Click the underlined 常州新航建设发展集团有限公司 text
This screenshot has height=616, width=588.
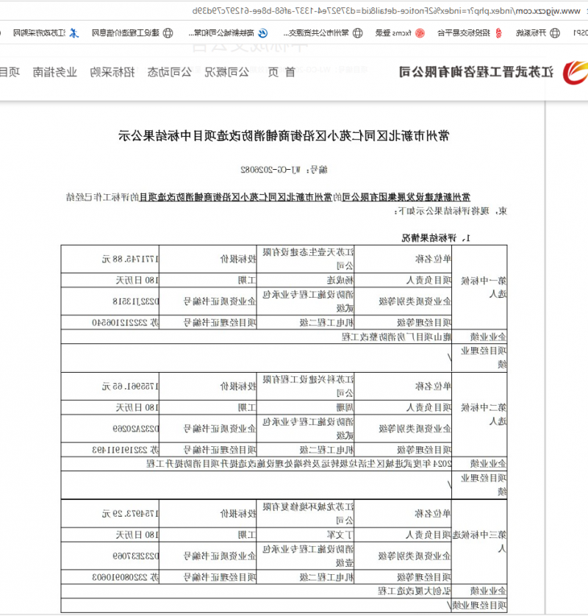coord(406,197)
